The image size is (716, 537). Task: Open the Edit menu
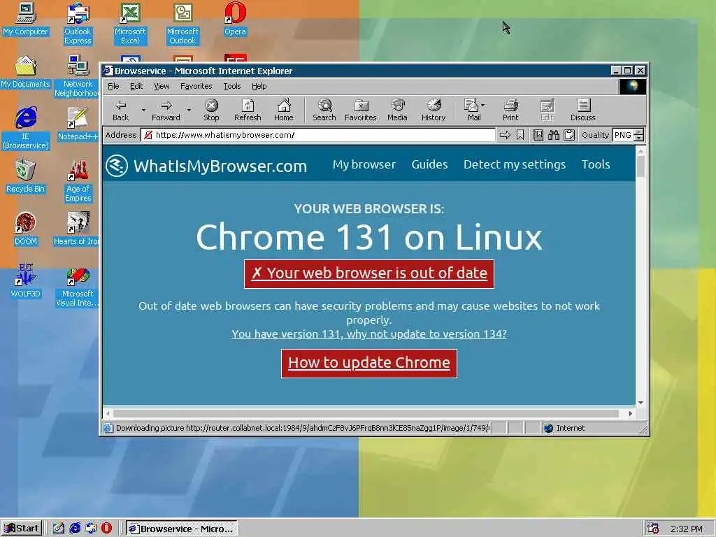(136, 86)
